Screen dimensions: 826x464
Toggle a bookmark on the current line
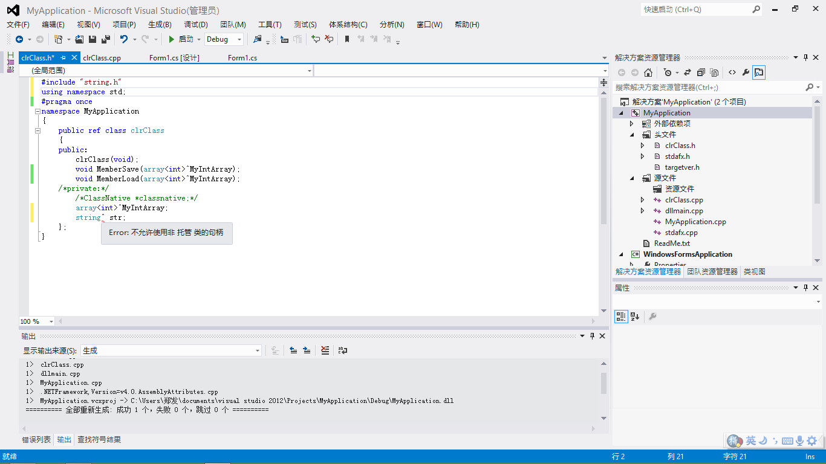coord(347,39)
